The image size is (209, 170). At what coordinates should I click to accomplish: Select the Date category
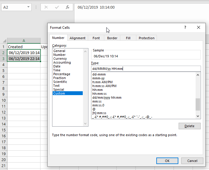(68, 66)
